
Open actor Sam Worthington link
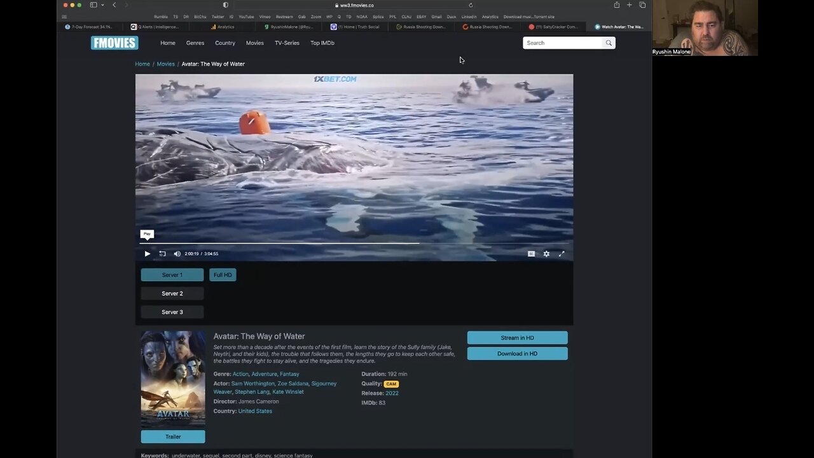(253, 384)
